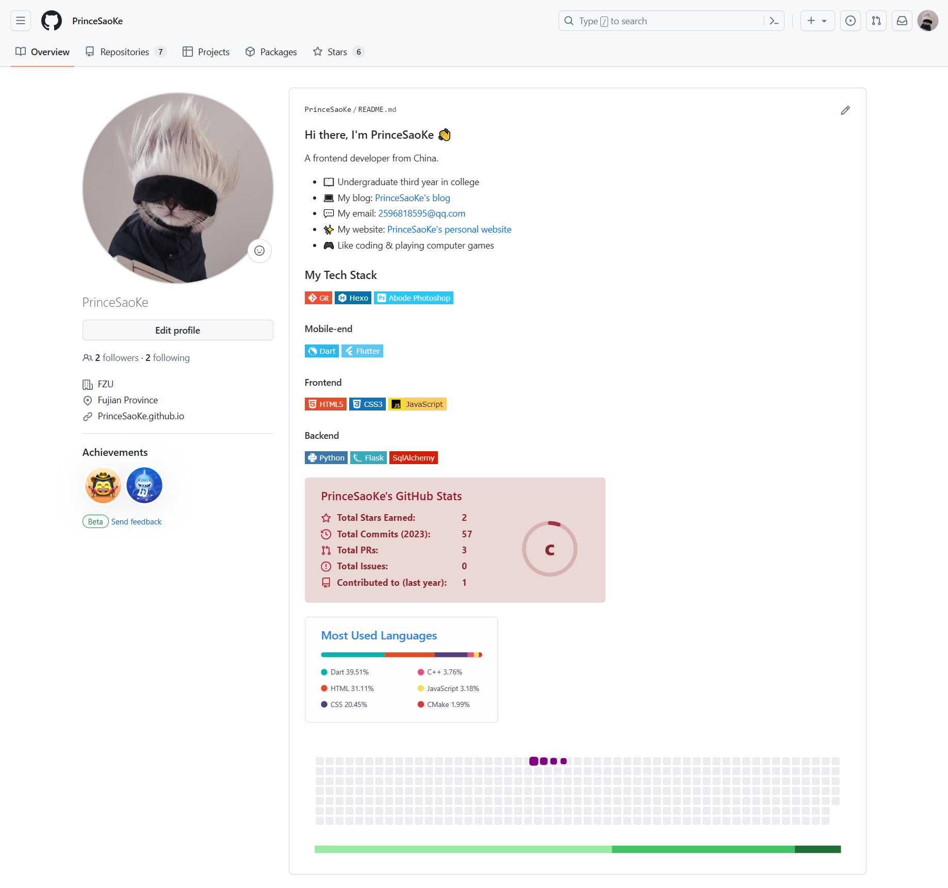Image resolution: width=948 pixels, height=888 pixels.
Task: Switch to the Packages tab
Action: click(x=271, y=52)
